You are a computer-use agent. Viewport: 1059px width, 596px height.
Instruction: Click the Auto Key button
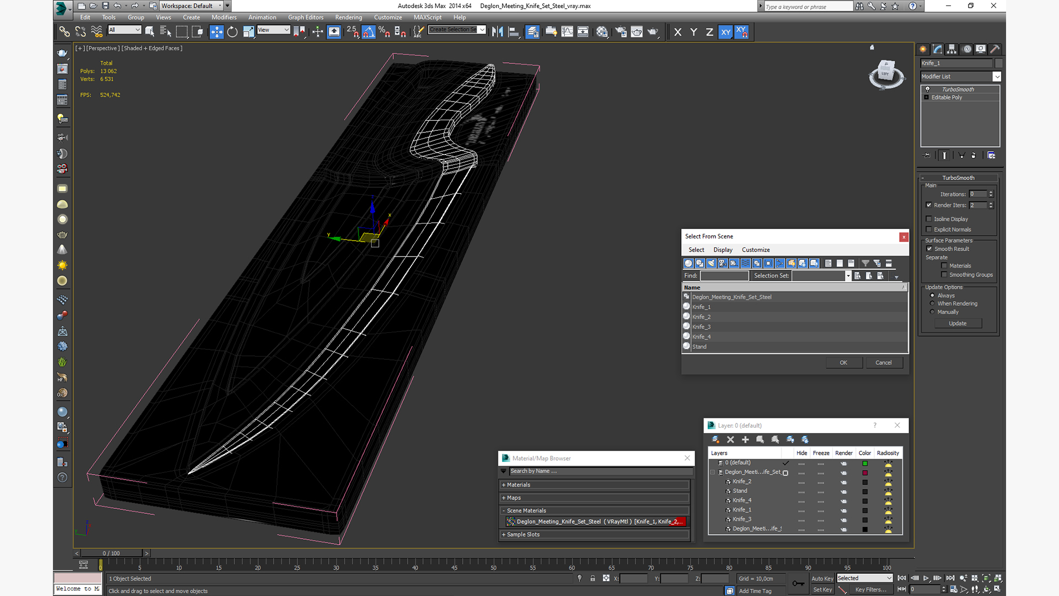(x=822, y=579)
